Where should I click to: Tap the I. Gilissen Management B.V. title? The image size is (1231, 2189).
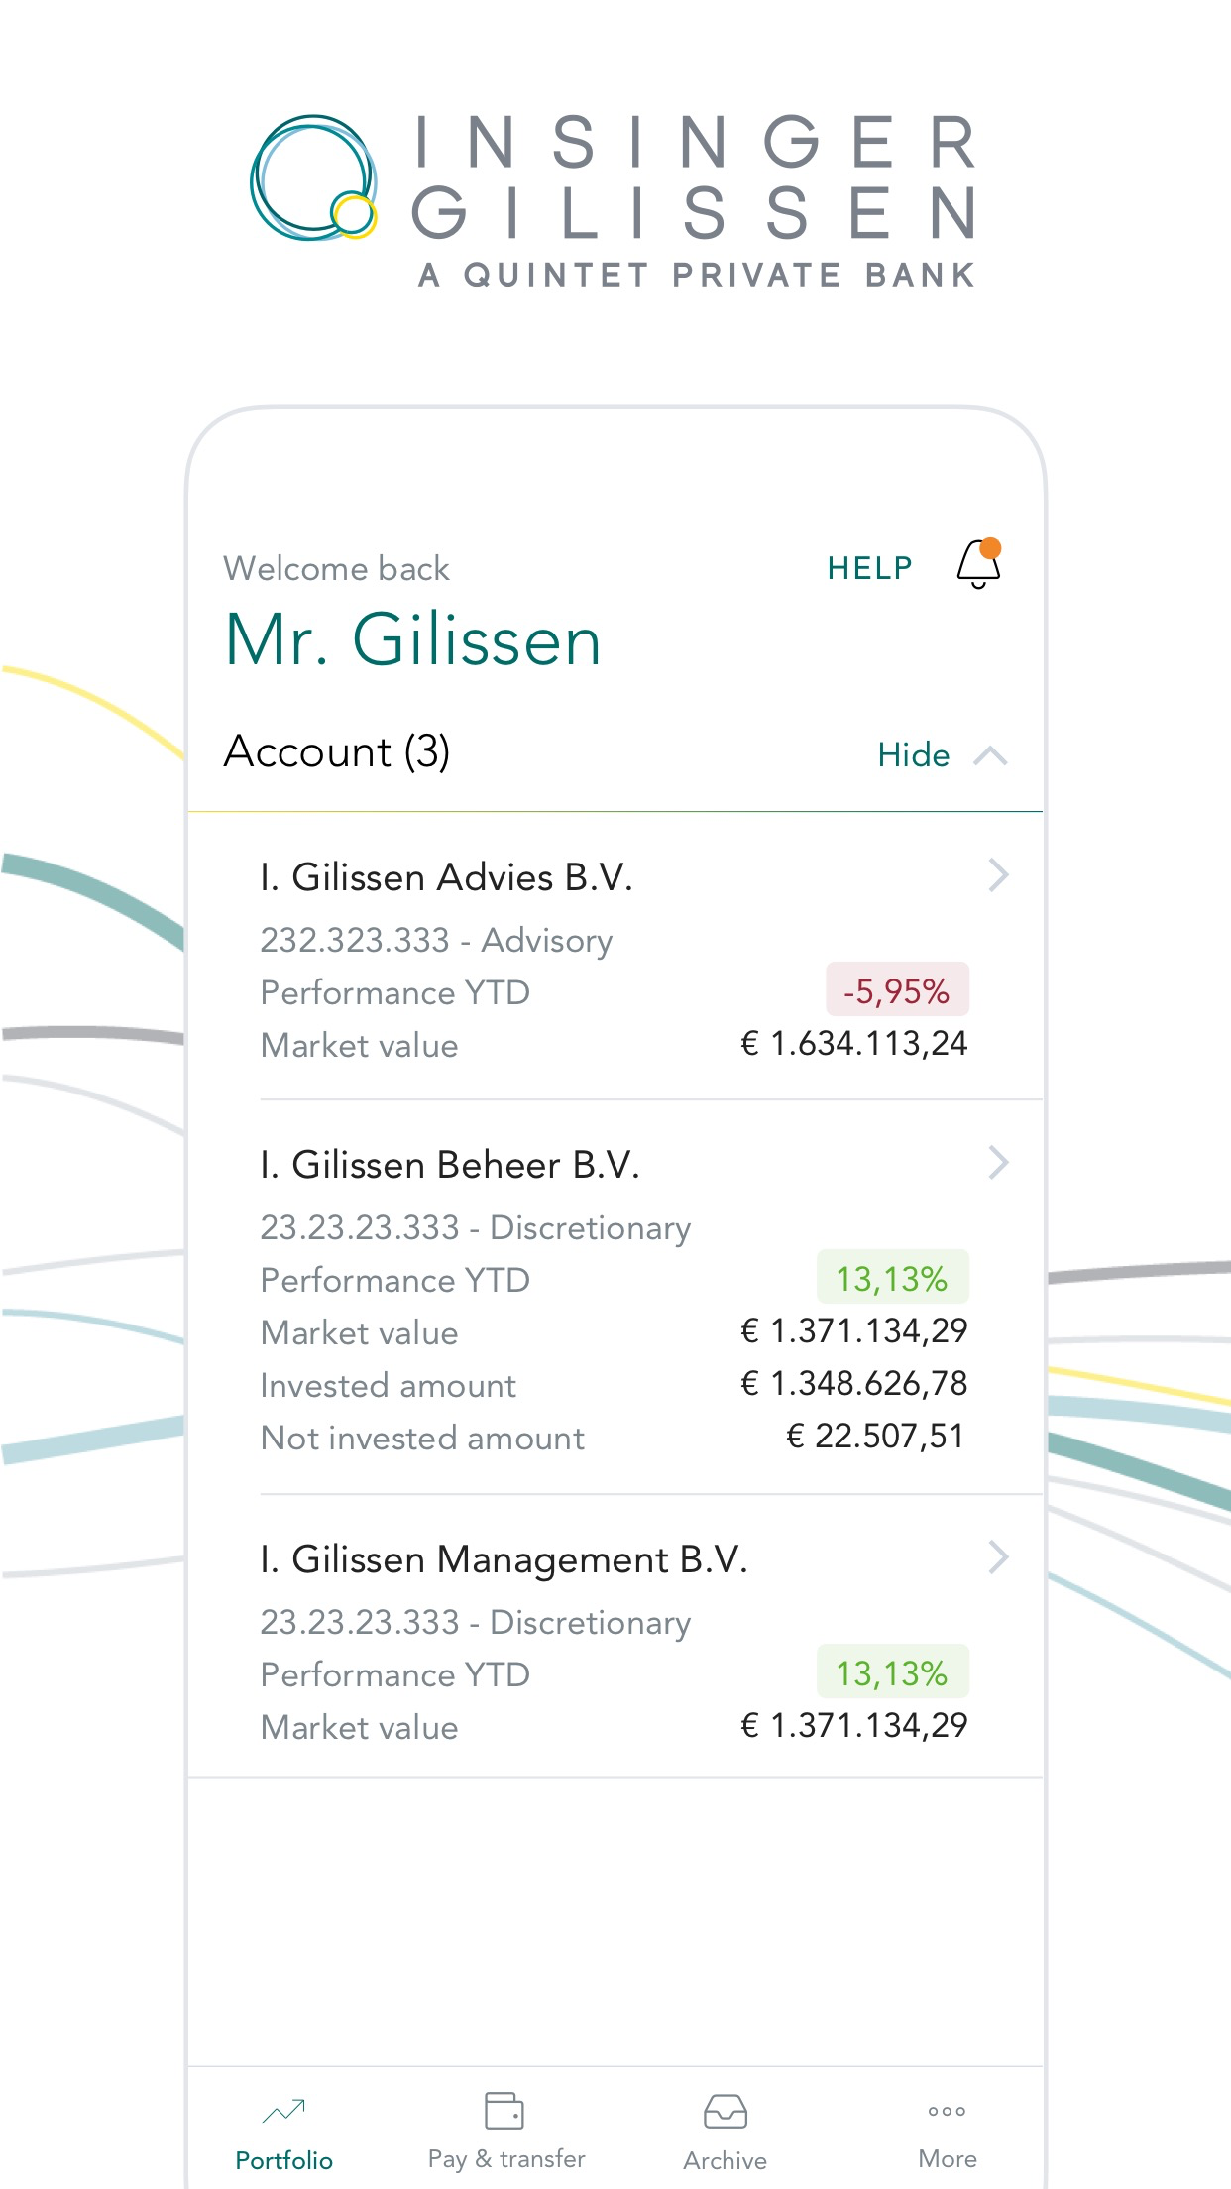click(504, 1559)
